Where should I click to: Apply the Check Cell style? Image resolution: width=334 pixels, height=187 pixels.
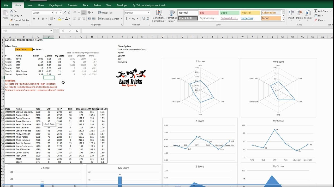pyautogui.click(x=188, y=18)
